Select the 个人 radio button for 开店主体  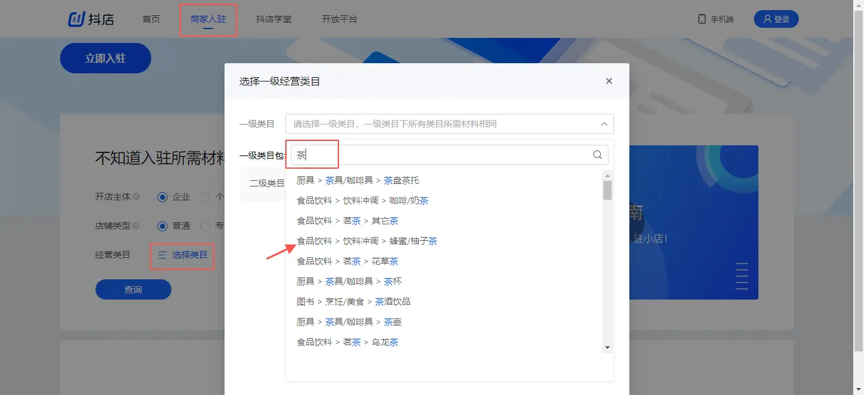206,197
